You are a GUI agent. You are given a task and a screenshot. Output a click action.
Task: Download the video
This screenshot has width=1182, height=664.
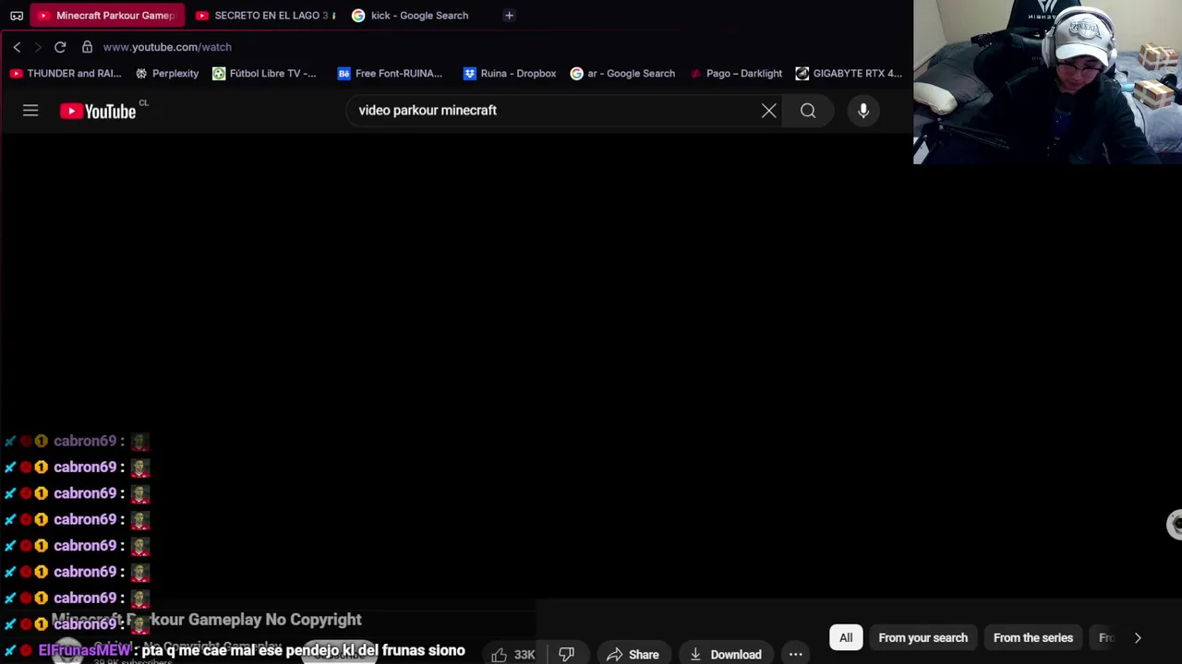point(726,655)
